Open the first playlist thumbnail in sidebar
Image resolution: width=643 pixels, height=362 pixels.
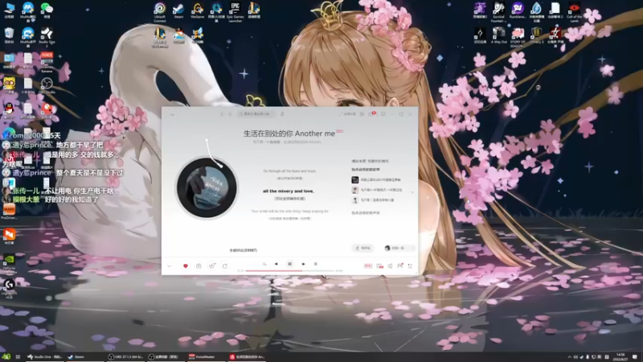tap(355, 179)
